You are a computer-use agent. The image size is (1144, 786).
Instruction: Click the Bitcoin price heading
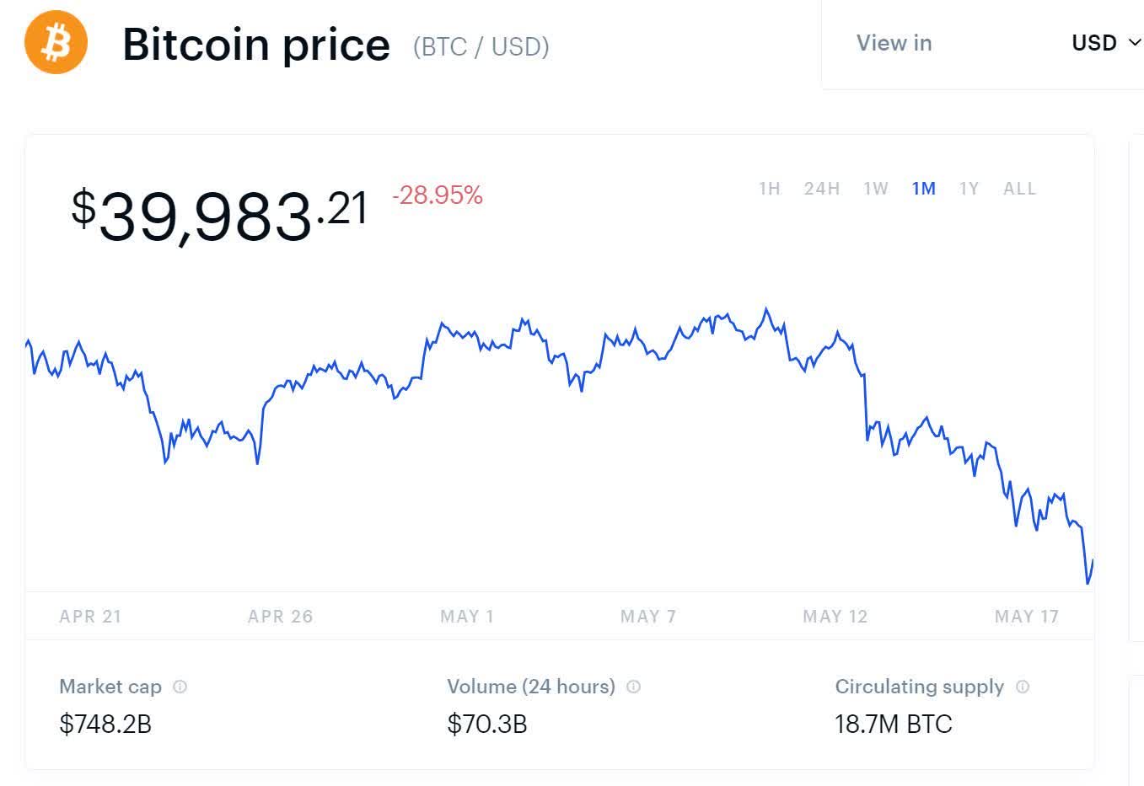point(256,45)
